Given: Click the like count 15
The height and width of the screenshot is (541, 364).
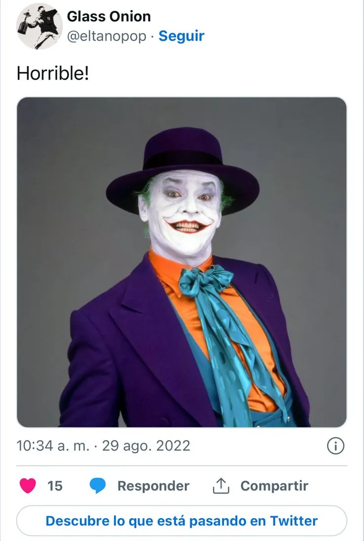Looking at the screenshot, I should click(x=55, y=486).
